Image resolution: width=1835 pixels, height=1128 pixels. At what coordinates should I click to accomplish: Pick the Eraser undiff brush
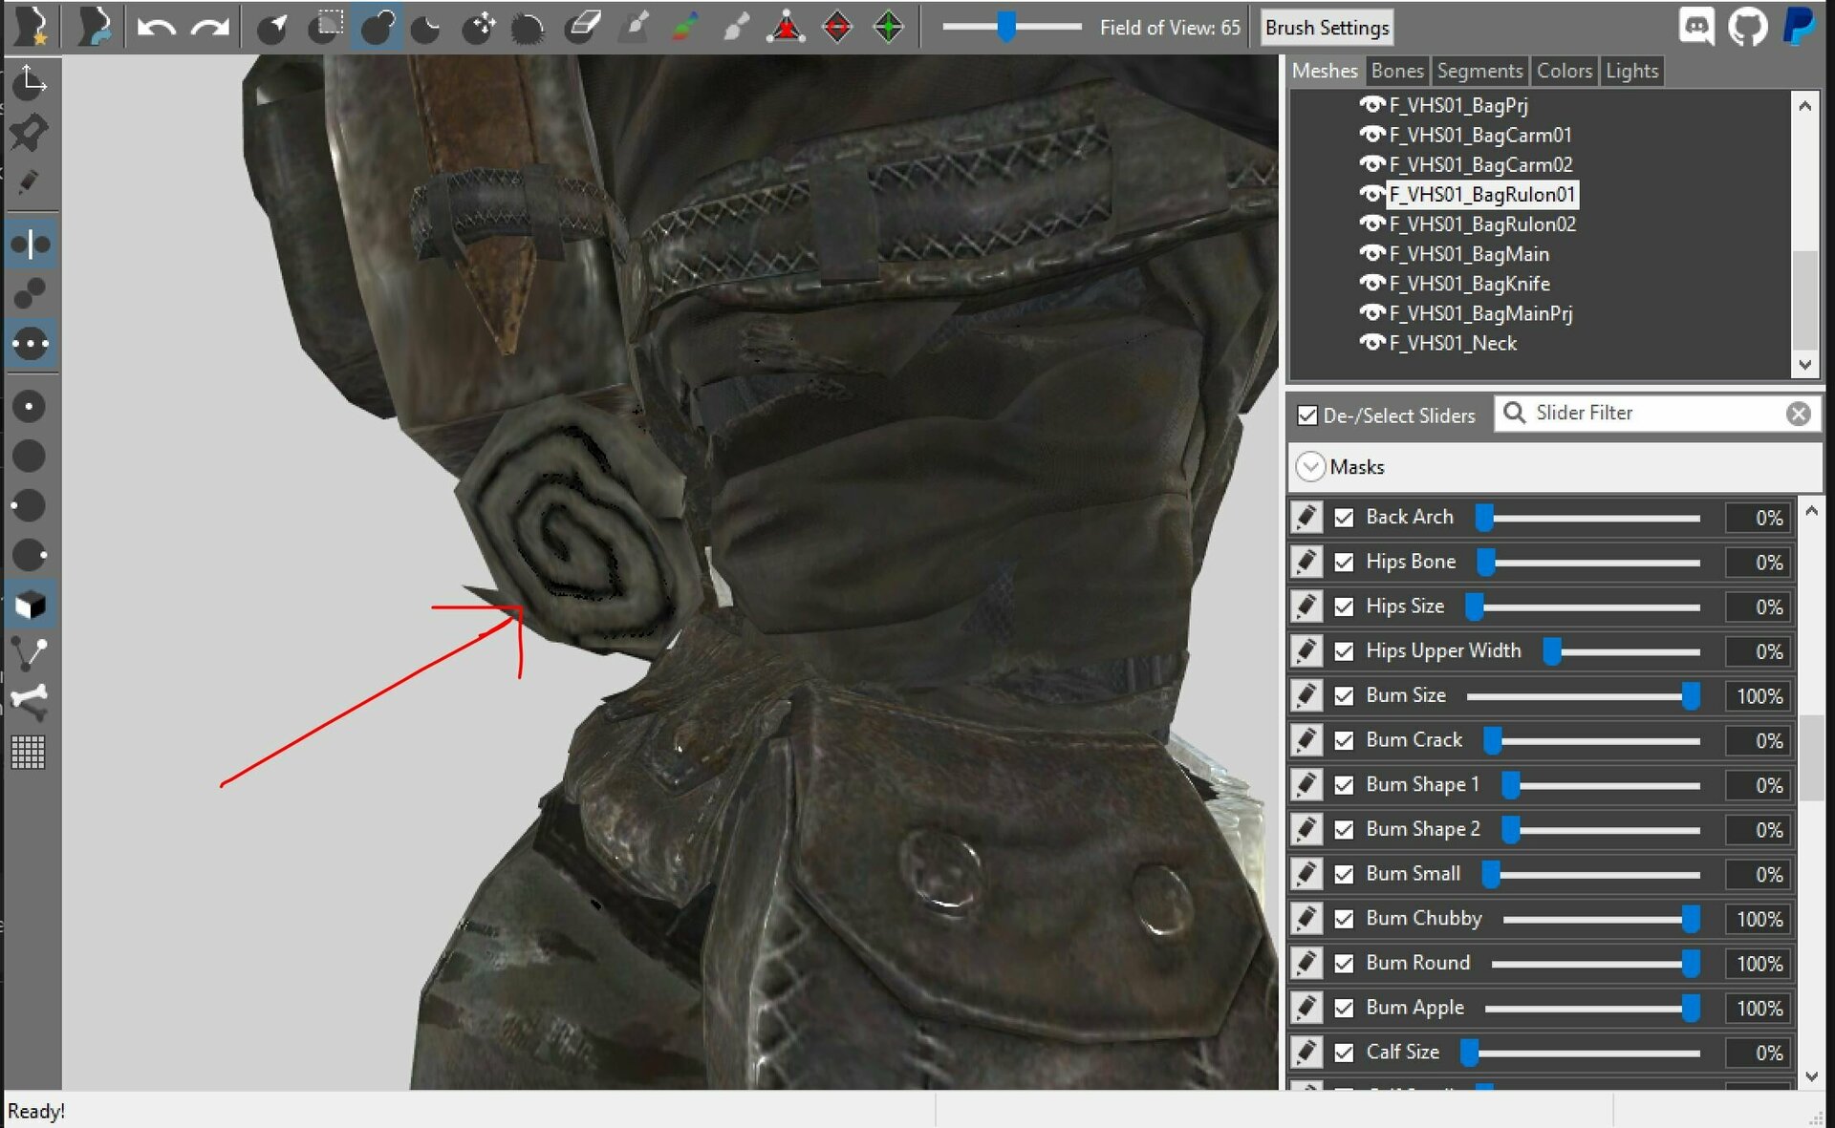(582, 27)
